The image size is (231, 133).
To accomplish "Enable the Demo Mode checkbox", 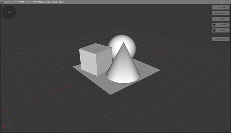I will tap(214, 39).
